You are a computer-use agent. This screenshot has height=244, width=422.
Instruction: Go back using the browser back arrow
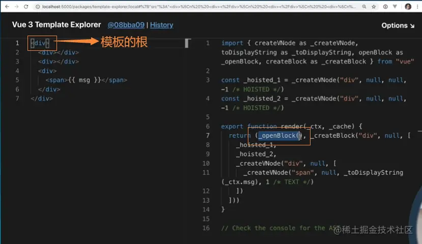coord(7,7)
